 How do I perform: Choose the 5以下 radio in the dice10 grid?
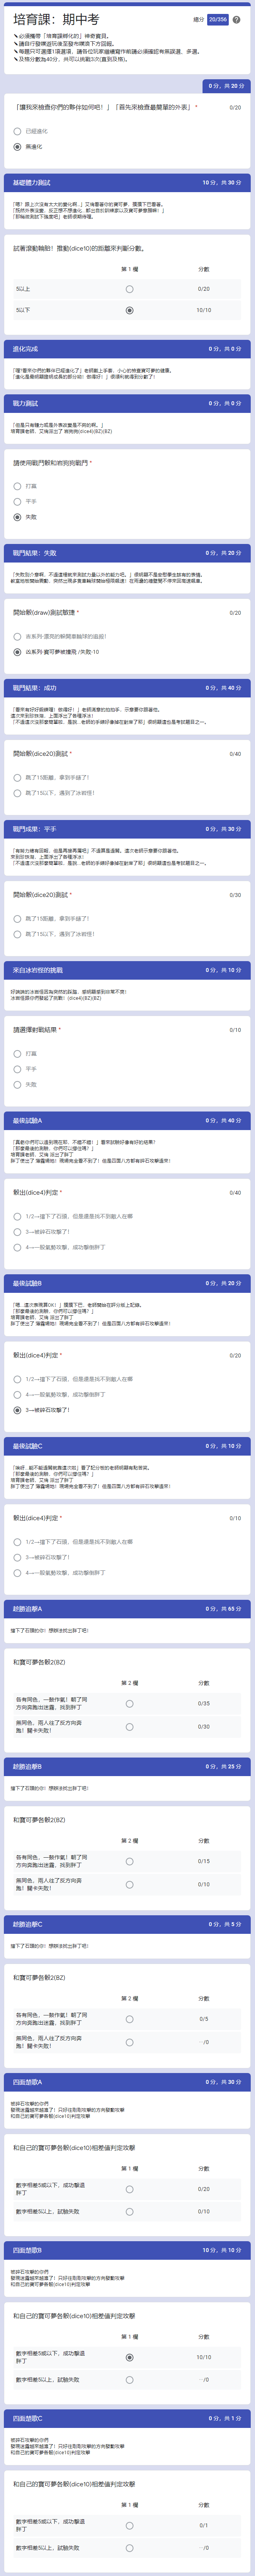(130, 310)
